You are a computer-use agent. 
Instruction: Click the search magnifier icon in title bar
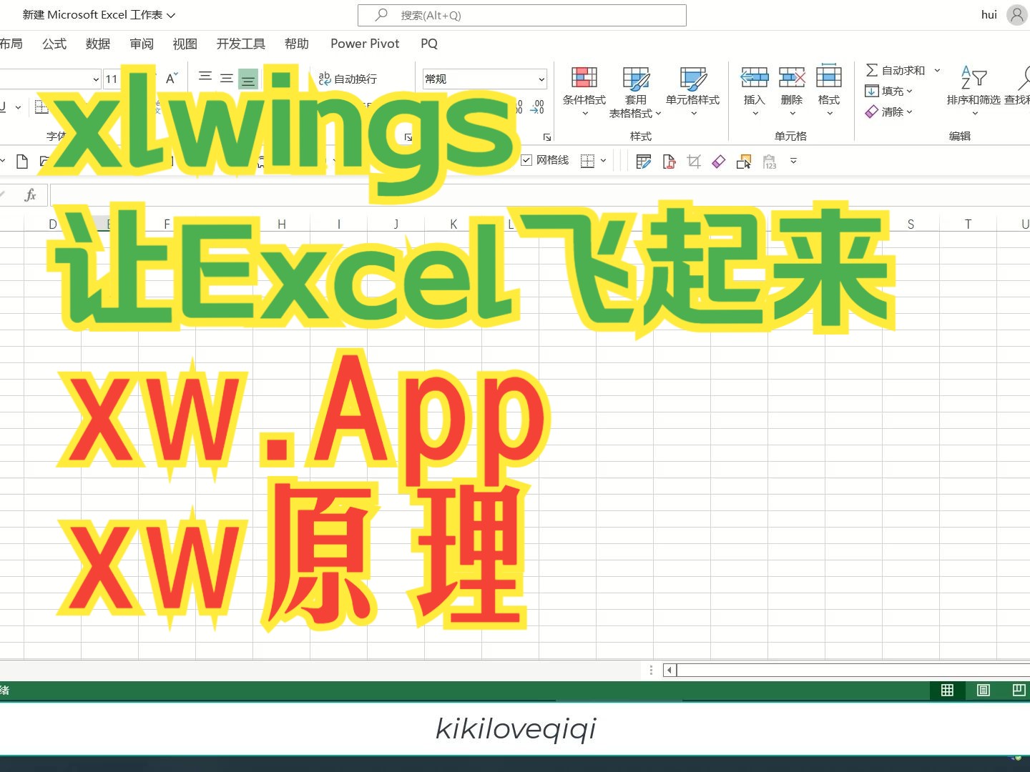click(382, 15)
